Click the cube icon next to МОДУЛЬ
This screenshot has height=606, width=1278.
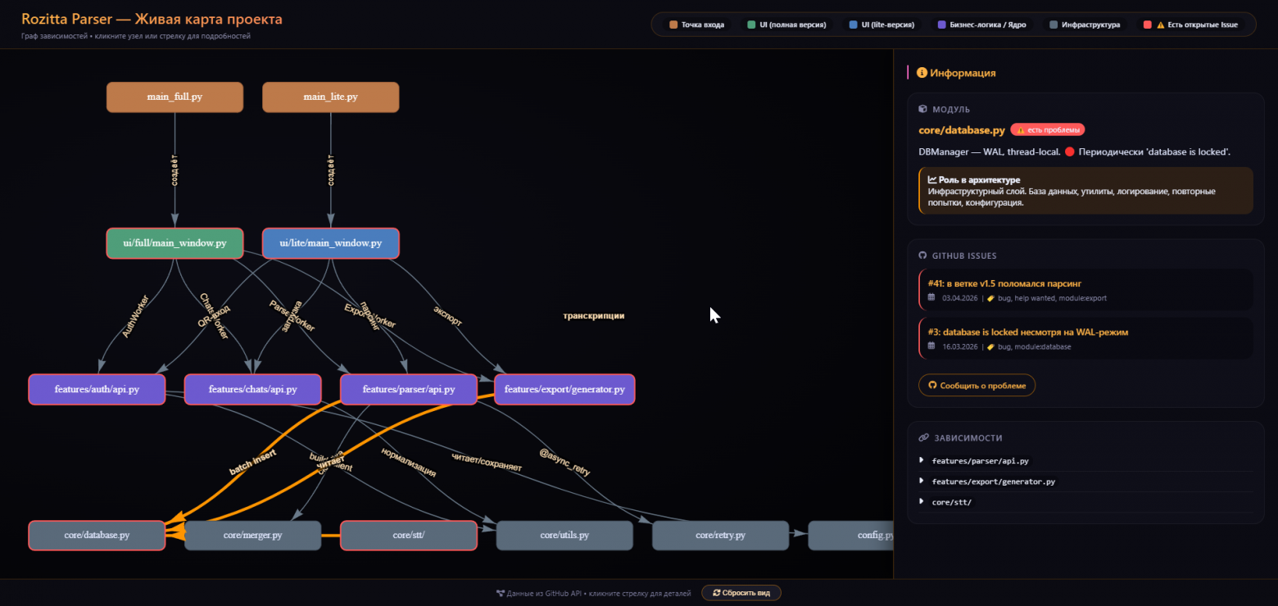[922, 109]
